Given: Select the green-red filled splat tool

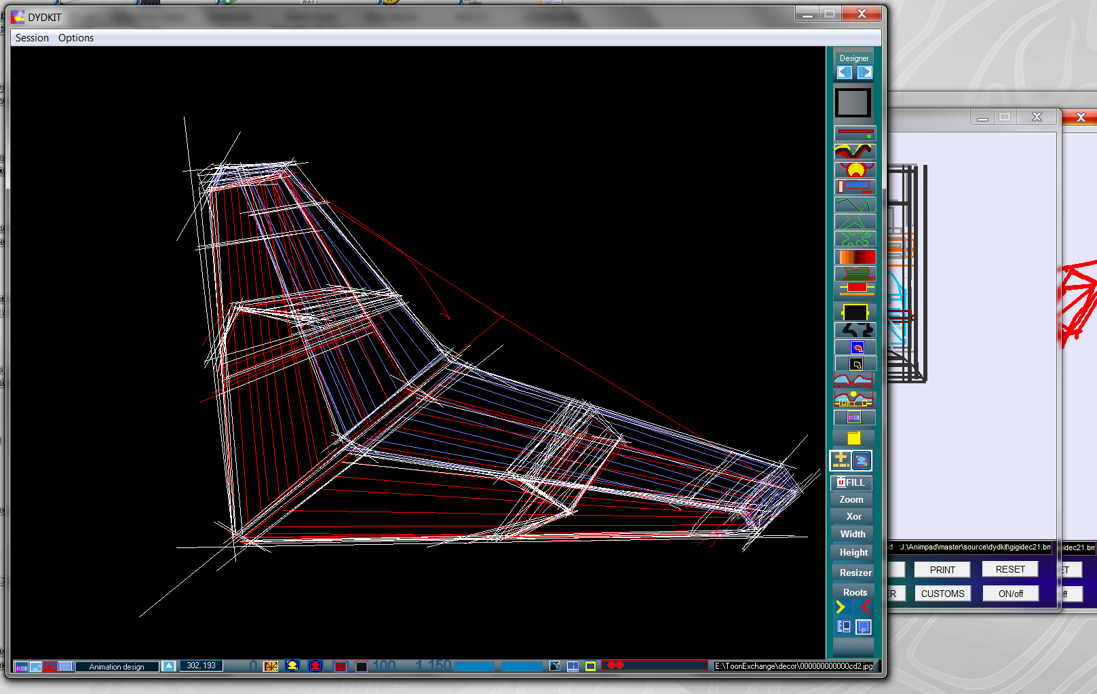Looking at the screenshot, I should coord(855,273).
